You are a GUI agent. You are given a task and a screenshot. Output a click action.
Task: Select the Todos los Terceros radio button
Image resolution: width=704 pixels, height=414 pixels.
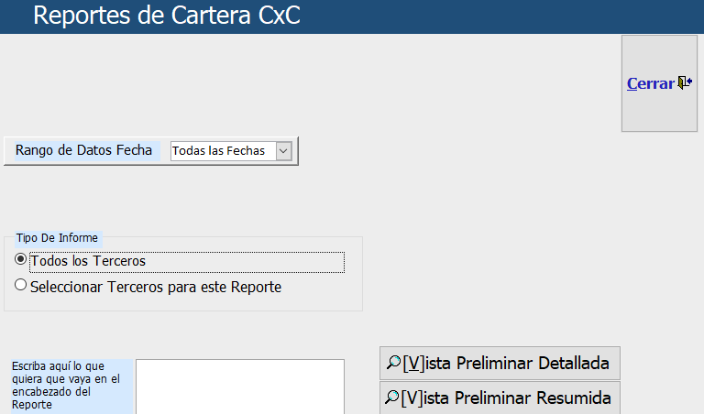coord(20,259)
